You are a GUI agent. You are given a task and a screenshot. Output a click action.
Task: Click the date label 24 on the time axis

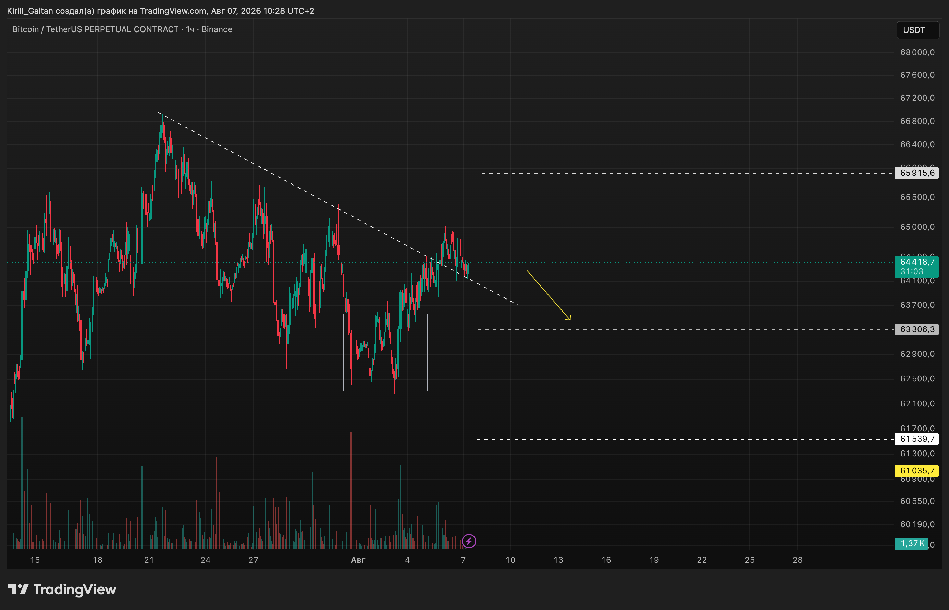pos(205,560)
